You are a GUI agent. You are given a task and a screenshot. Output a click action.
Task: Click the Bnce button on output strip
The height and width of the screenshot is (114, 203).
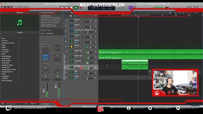(59, 98)
